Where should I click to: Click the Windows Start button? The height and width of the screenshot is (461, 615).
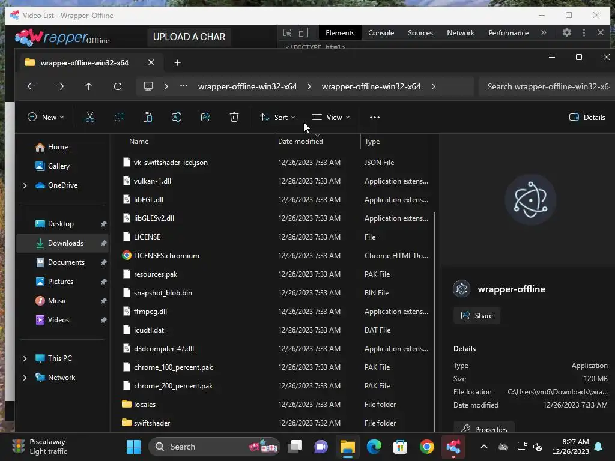point(133,447)
